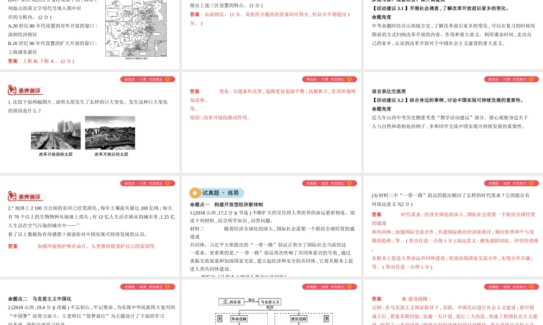Click the '命题点一 构建开放型经济新体制' heading

226,204
